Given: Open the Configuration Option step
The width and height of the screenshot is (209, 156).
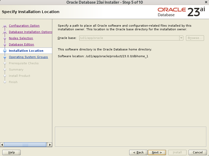Looking at the screenshot, I should point(24,26).
